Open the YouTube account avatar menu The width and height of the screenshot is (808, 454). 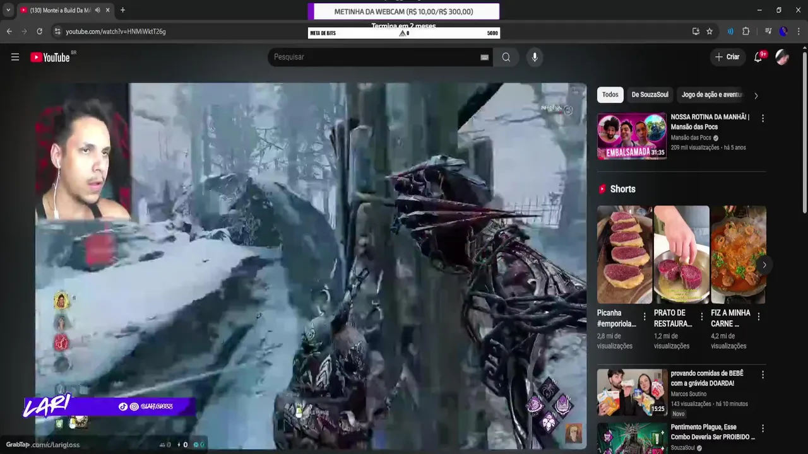click(x=782, y=57)
